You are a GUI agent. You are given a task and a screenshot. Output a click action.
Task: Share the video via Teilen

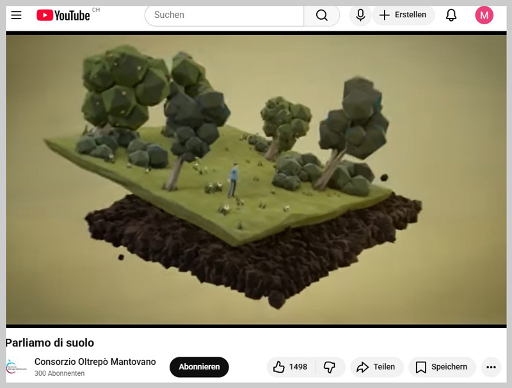pyautogui.click(x=376, y=367)
